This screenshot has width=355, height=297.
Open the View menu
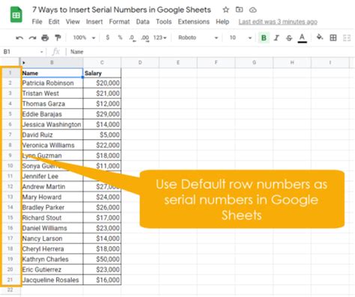point(73,22)
